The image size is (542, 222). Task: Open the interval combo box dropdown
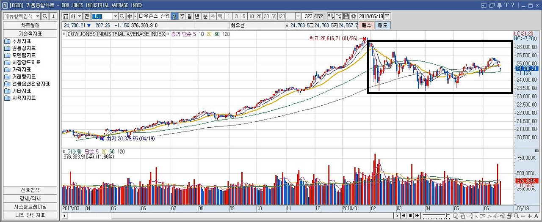point(298,16)
